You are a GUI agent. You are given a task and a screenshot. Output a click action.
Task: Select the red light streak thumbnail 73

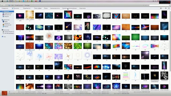click(87, 67)
